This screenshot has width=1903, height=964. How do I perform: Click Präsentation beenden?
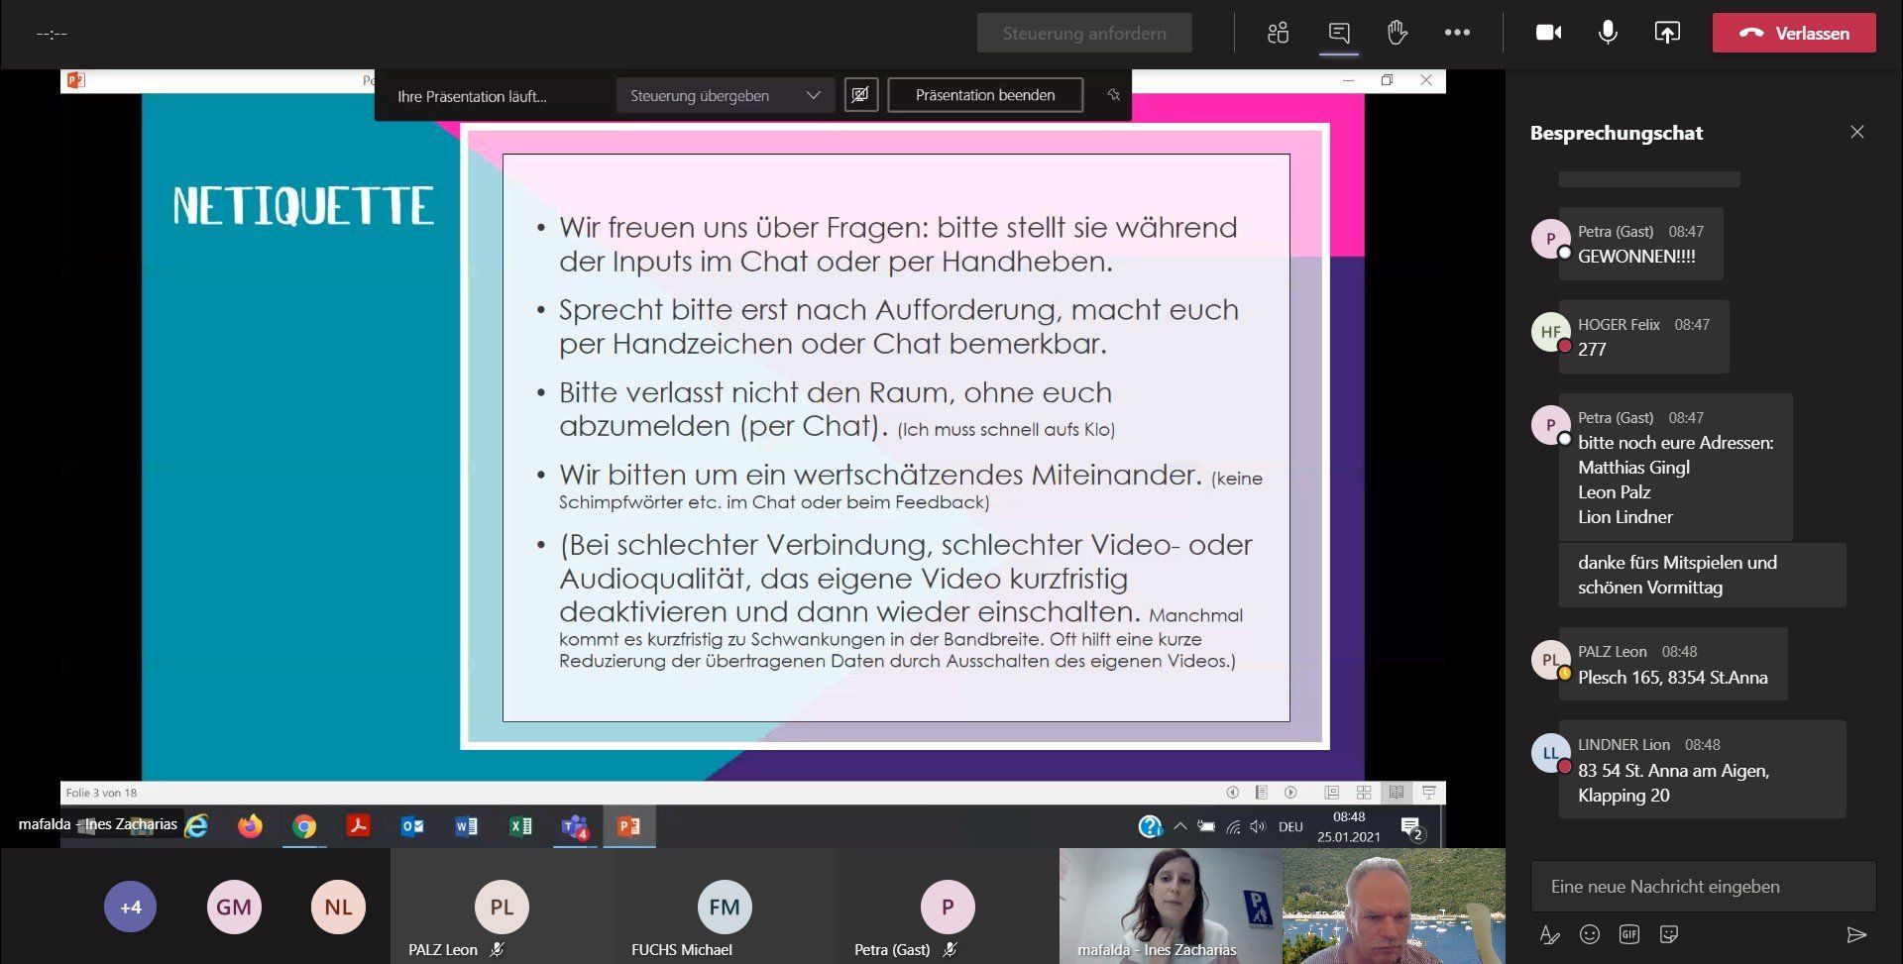[x=985, y=95]
